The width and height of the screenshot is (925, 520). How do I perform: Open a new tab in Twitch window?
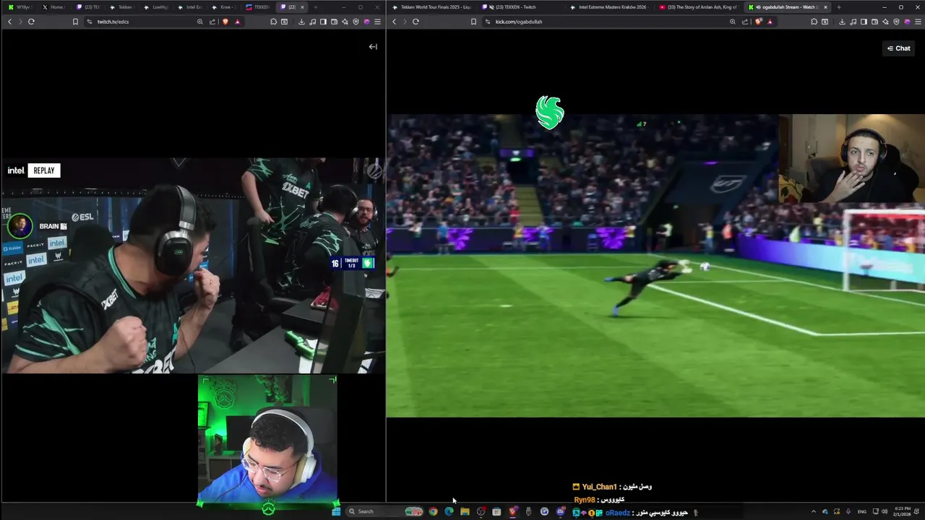(x=315, y=7)
